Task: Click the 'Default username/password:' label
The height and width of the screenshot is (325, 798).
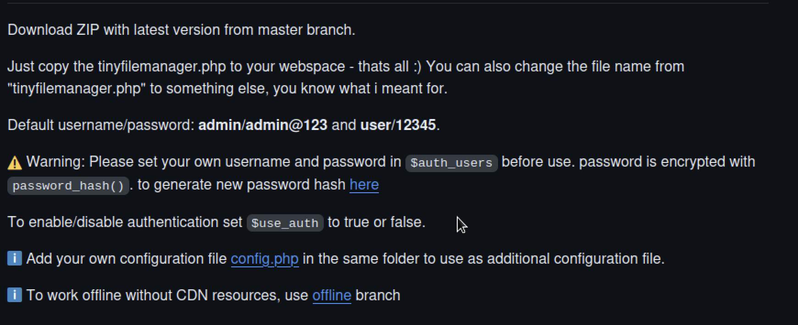Action: point(101,125)
